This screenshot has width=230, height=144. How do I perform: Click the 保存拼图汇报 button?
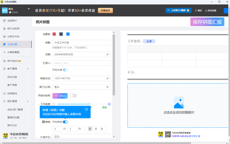(x=207, y=22)
